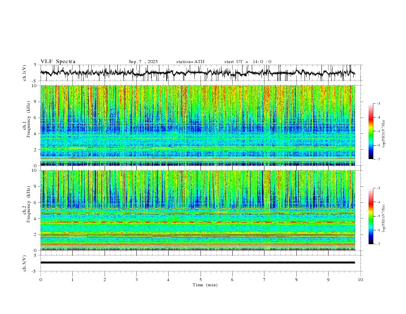Screen dimensions: 406x314
Task: Click the "-7" tick on the ch.1 colorbar
Action: (x=378, y=159)
